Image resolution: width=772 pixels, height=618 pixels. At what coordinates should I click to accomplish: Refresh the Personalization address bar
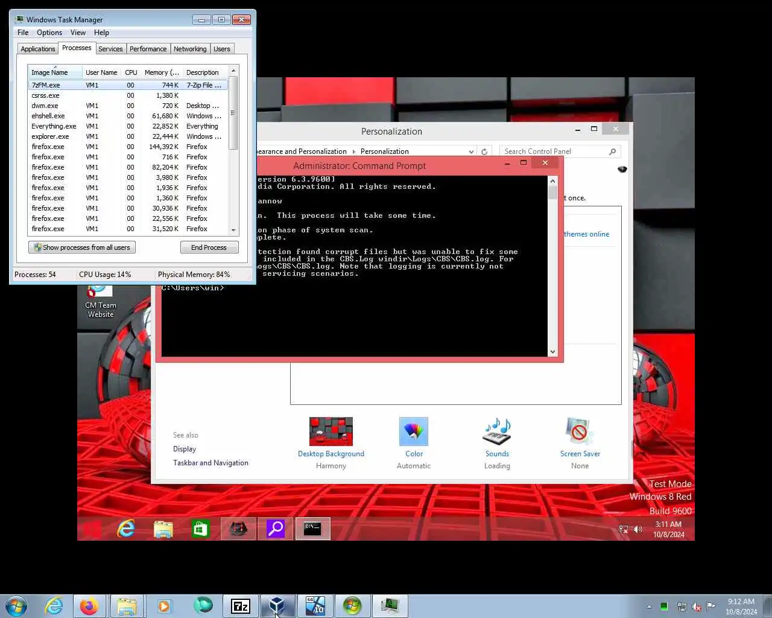[484, 151]
